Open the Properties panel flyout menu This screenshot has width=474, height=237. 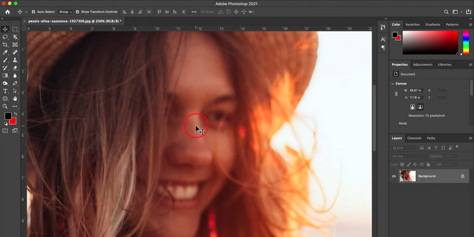(470, 65)
